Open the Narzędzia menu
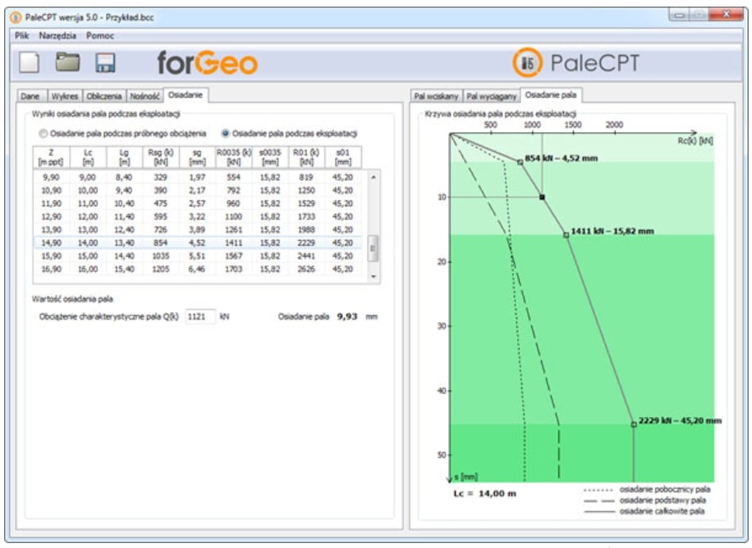Viewport: 752px width, 548px height. pos(57,36)
